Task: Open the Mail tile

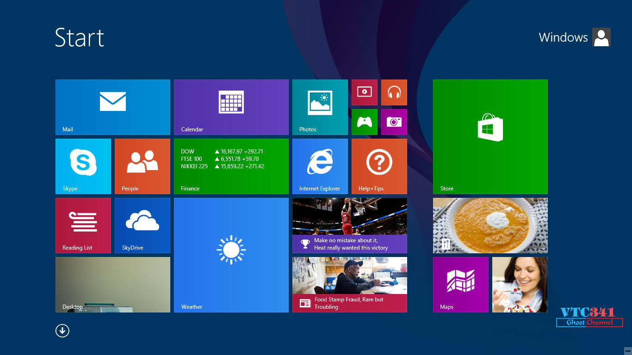Action: 113,107
